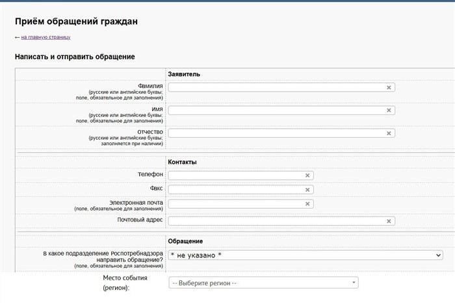
Task: Clear the Фамилия field with its X icon
Action: [x=389, y=87]
